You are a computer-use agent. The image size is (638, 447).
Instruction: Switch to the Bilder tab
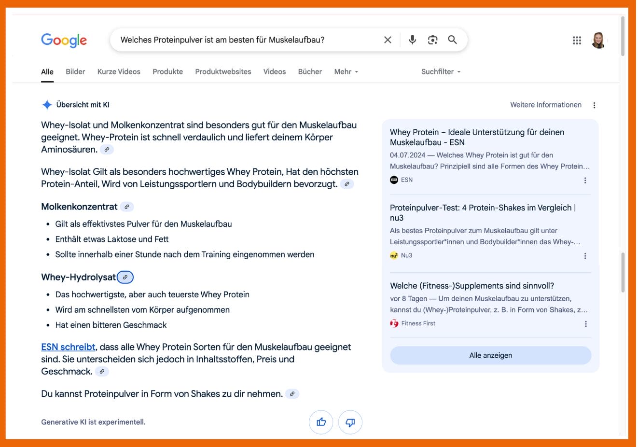[x=75, y=71]
